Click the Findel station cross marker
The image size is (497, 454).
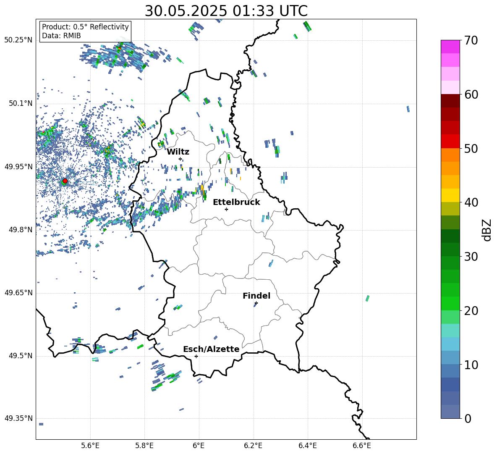256,303
